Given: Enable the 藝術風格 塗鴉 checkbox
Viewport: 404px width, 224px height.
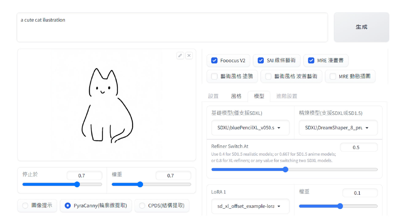Looking at the screenshot, I should 214,76.
